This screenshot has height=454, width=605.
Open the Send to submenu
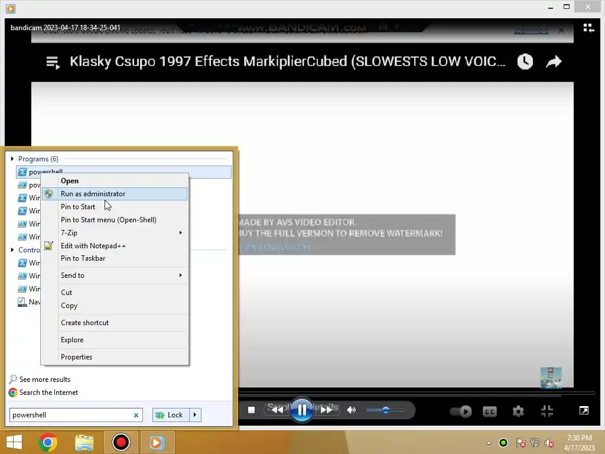point(114,275)
